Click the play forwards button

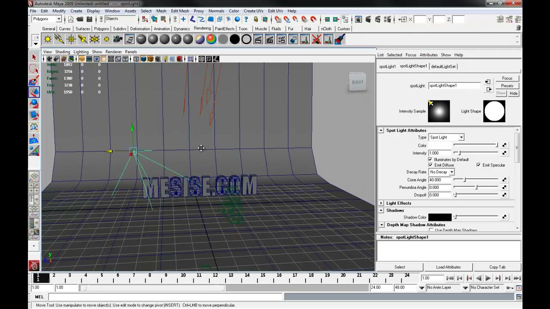tap(488, 278)
